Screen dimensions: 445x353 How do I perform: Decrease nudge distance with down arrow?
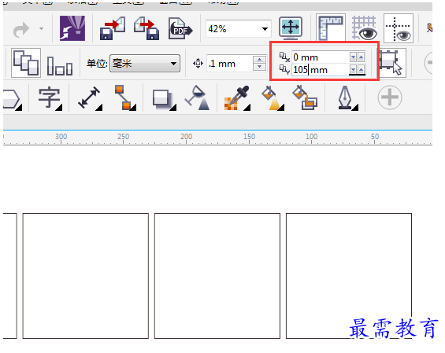[x=259, y=67]
